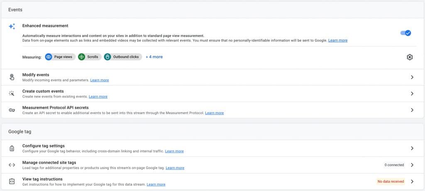Click the Scrolls measurement chip
425x191 pixels.
pos(90,57)
